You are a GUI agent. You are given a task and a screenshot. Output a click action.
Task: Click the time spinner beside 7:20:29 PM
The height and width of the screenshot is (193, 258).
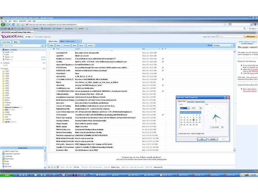(223, 127)
